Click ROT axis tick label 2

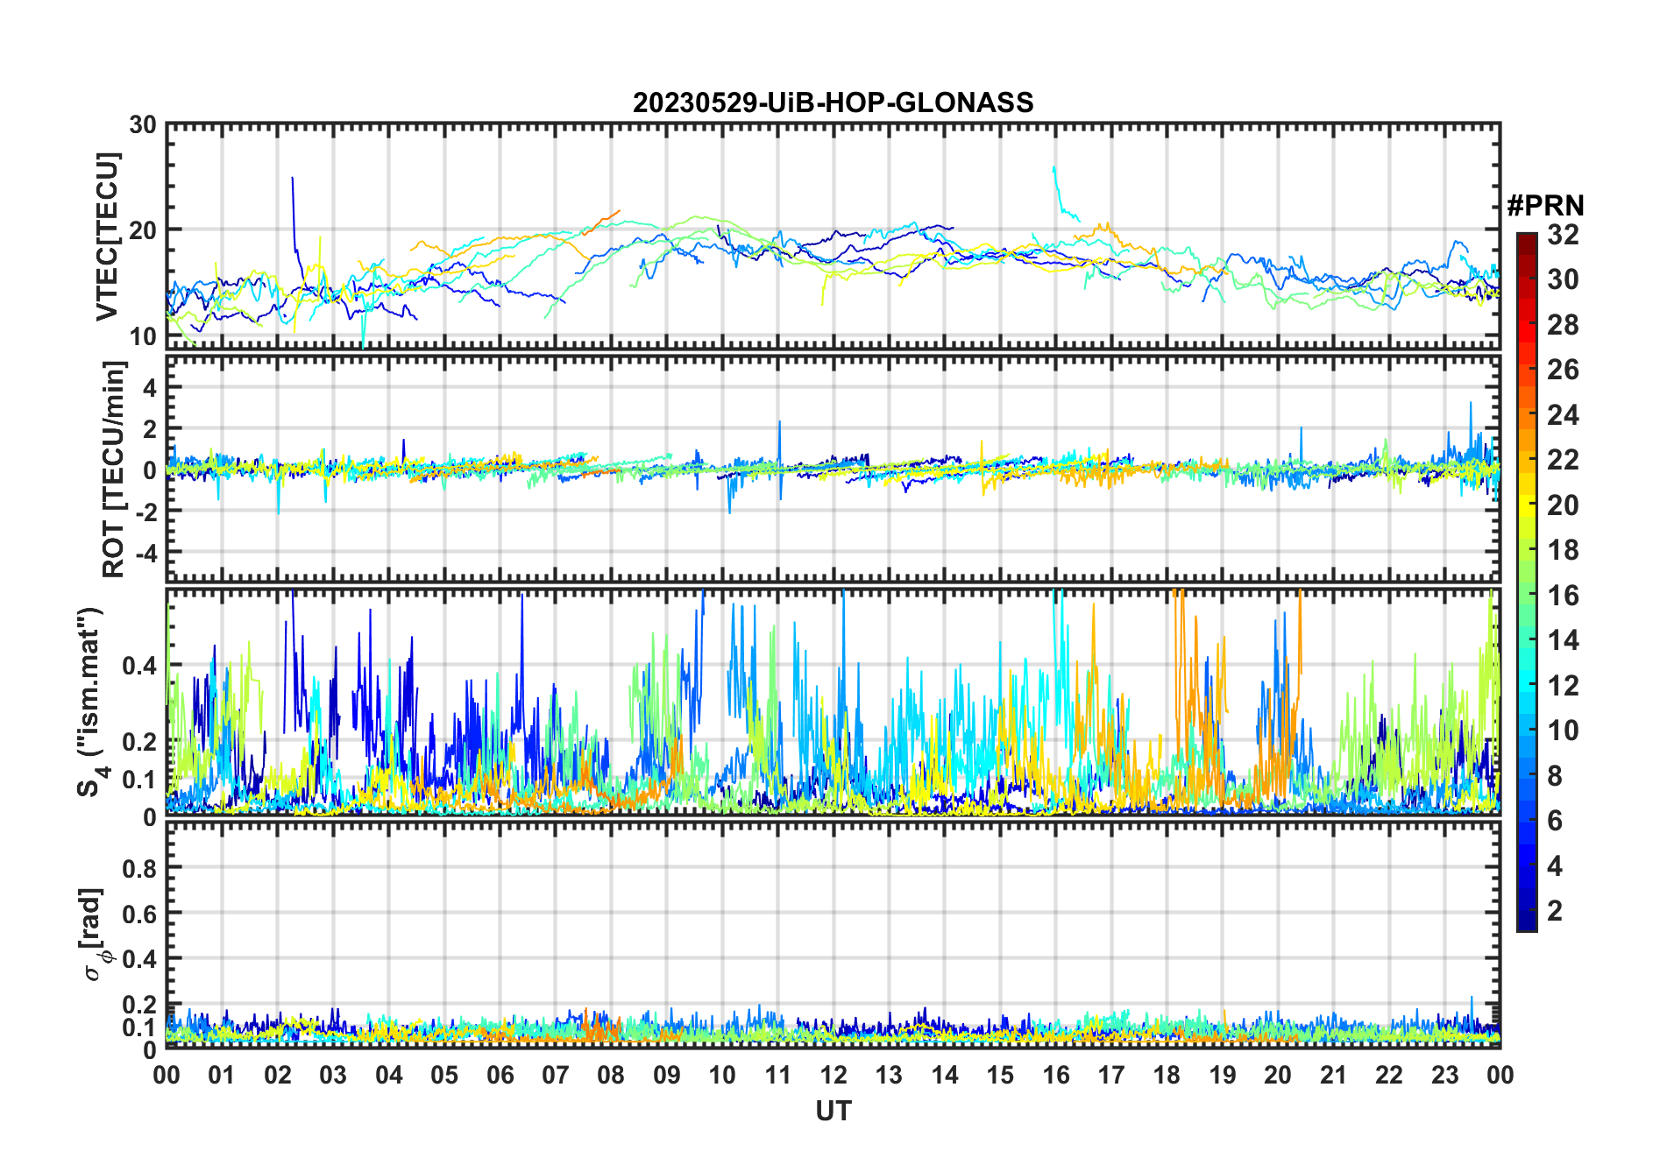[x=150, y=428]
